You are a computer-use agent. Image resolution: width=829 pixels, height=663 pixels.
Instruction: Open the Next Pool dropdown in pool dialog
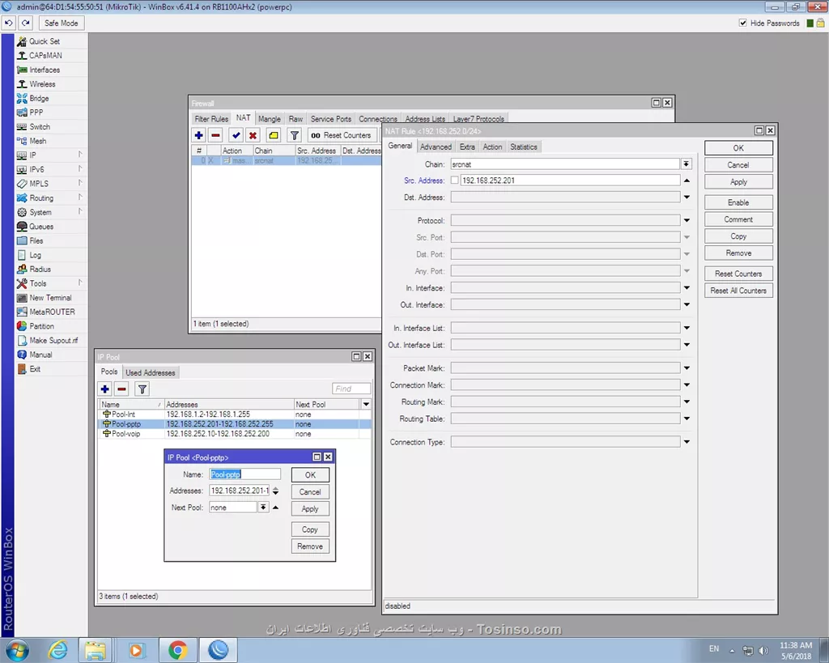tap(263, 508)
